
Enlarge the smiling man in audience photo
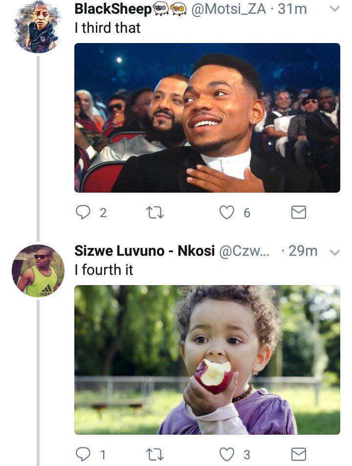click(207, 118)
